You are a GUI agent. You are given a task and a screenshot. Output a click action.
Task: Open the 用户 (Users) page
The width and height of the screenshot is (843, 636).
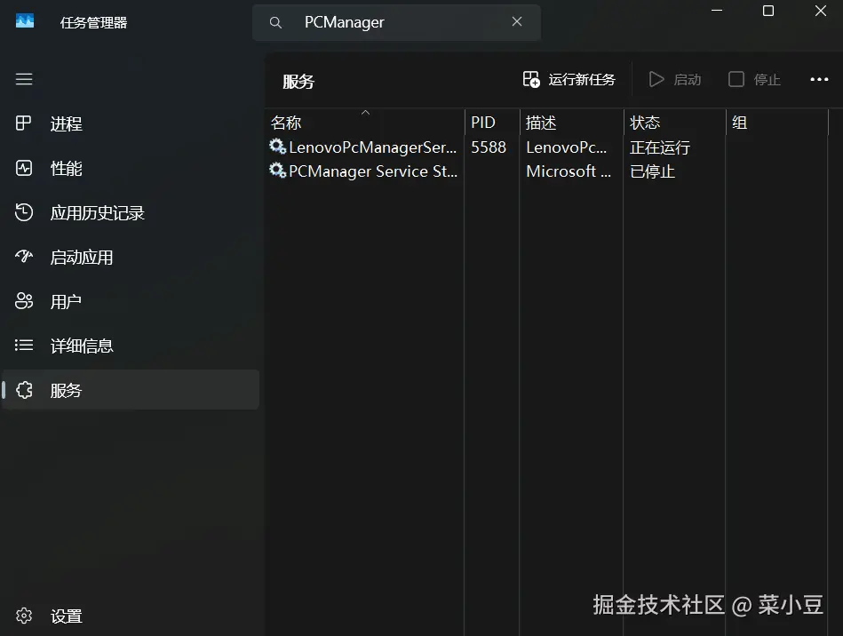point(131,301)
